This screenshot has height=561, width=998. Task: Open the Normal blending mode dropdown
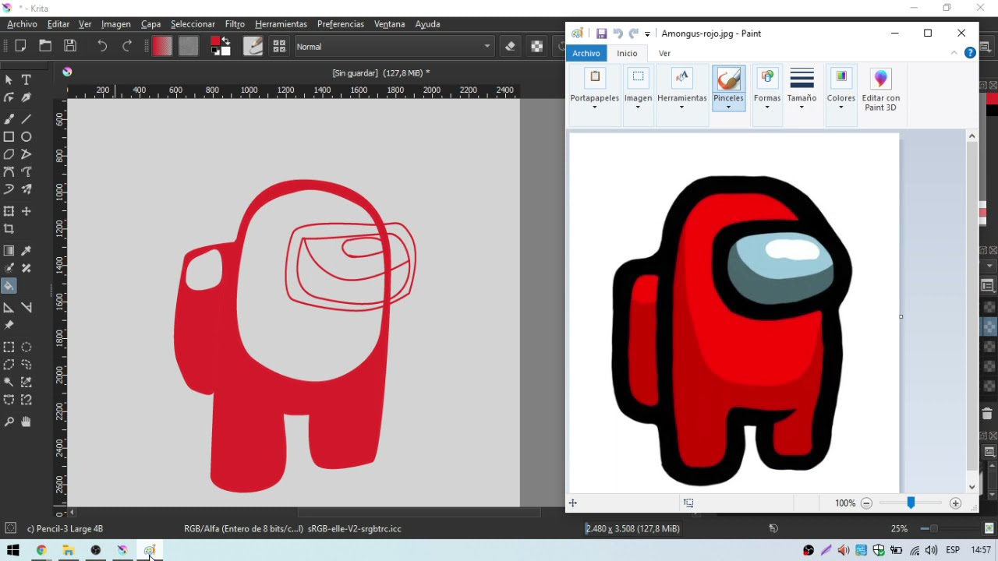394,46
